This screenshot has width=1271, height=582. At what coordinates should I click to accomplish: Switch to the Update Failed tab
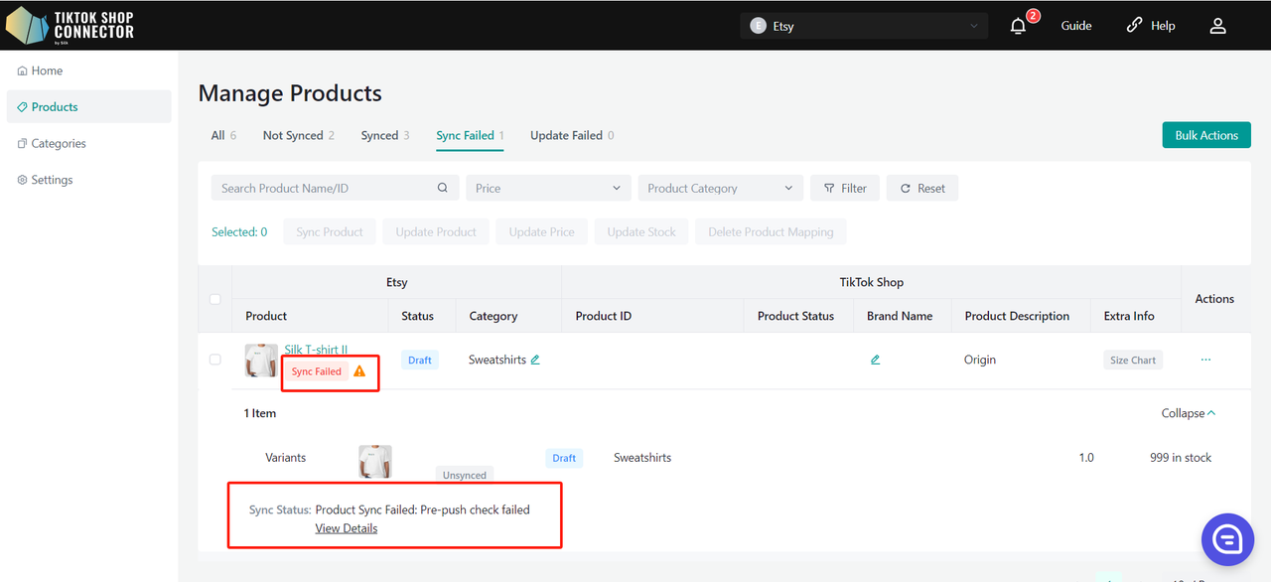572,135
